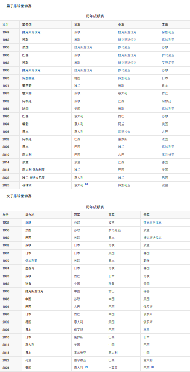The image size is (190, 372).
Task: Open 保加利亚 third-place link in men's 1952 row
Action: click(168, 40)
